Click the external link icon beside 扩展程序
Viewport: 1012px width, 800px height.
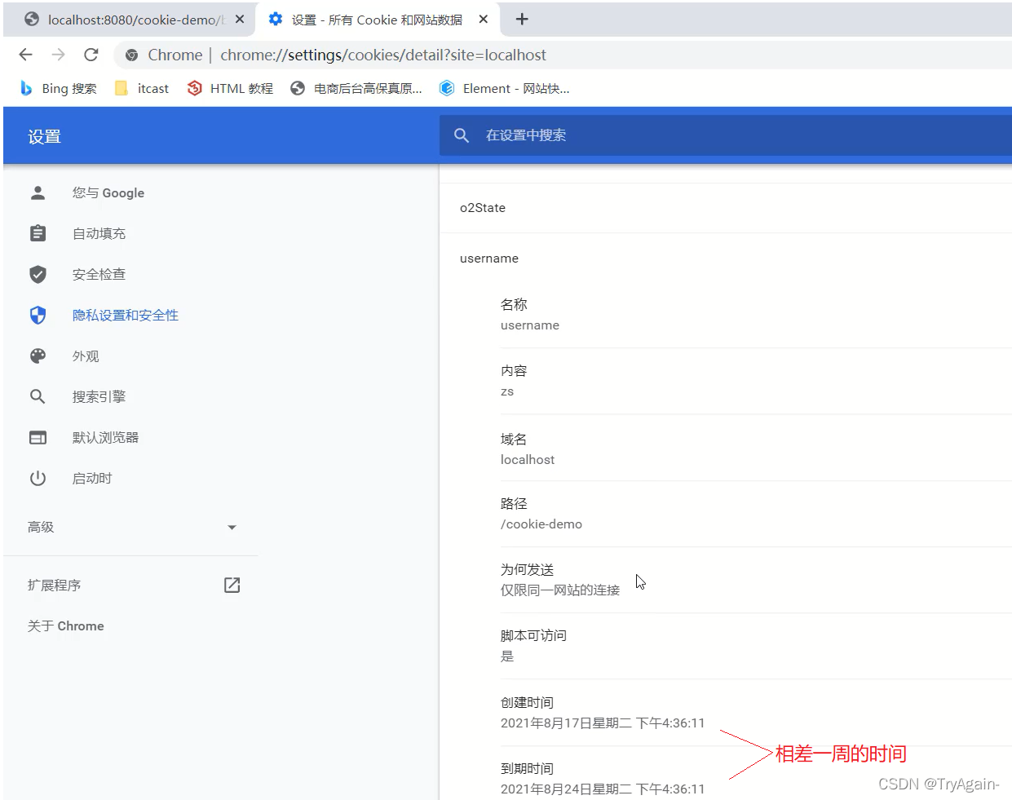click(x=232, y=585)
